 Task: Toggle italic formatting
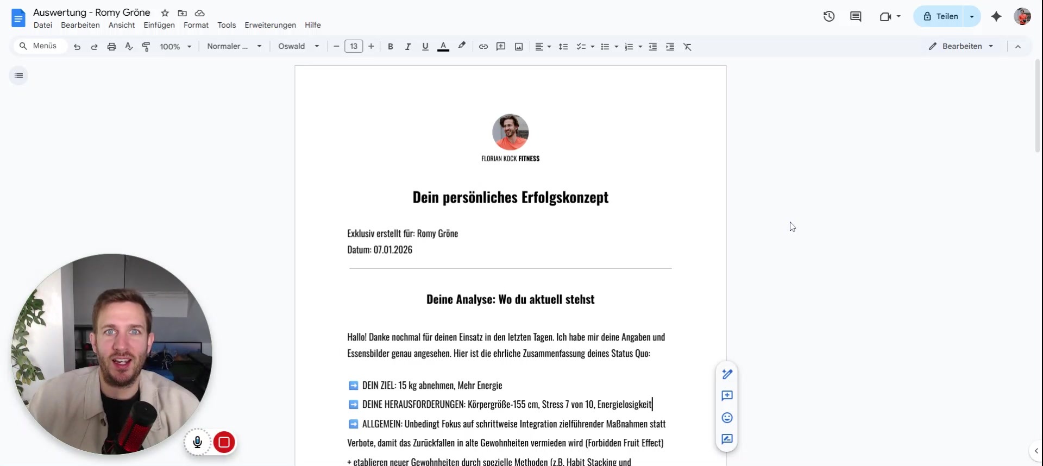point(407,47)
